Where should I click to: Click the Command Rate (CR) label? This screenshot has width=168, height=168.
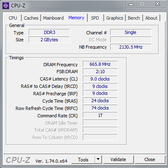(57, 116)
